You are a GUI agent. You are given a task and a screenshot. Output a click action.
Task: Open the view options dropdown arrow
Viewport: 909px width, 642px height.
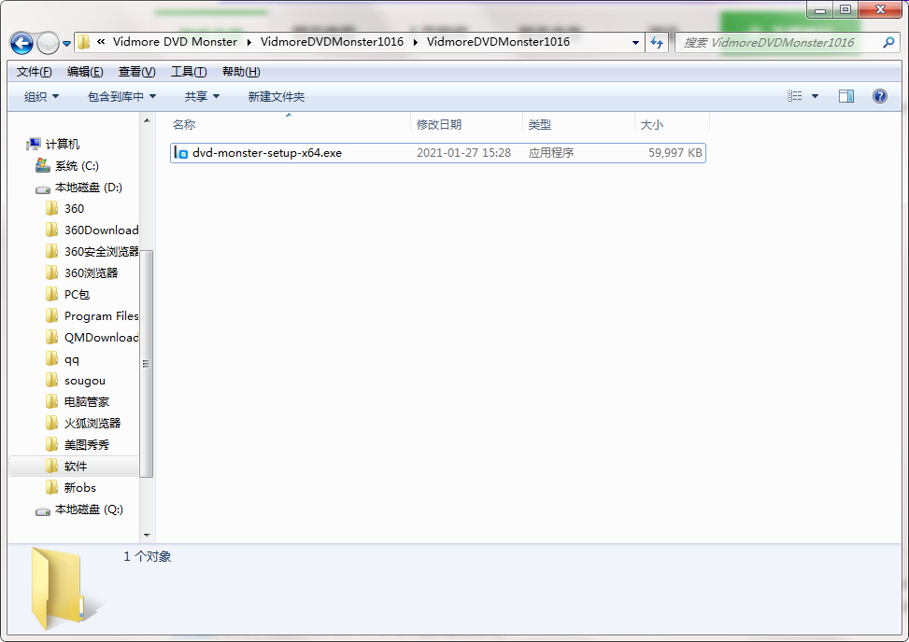click(815, 96)
